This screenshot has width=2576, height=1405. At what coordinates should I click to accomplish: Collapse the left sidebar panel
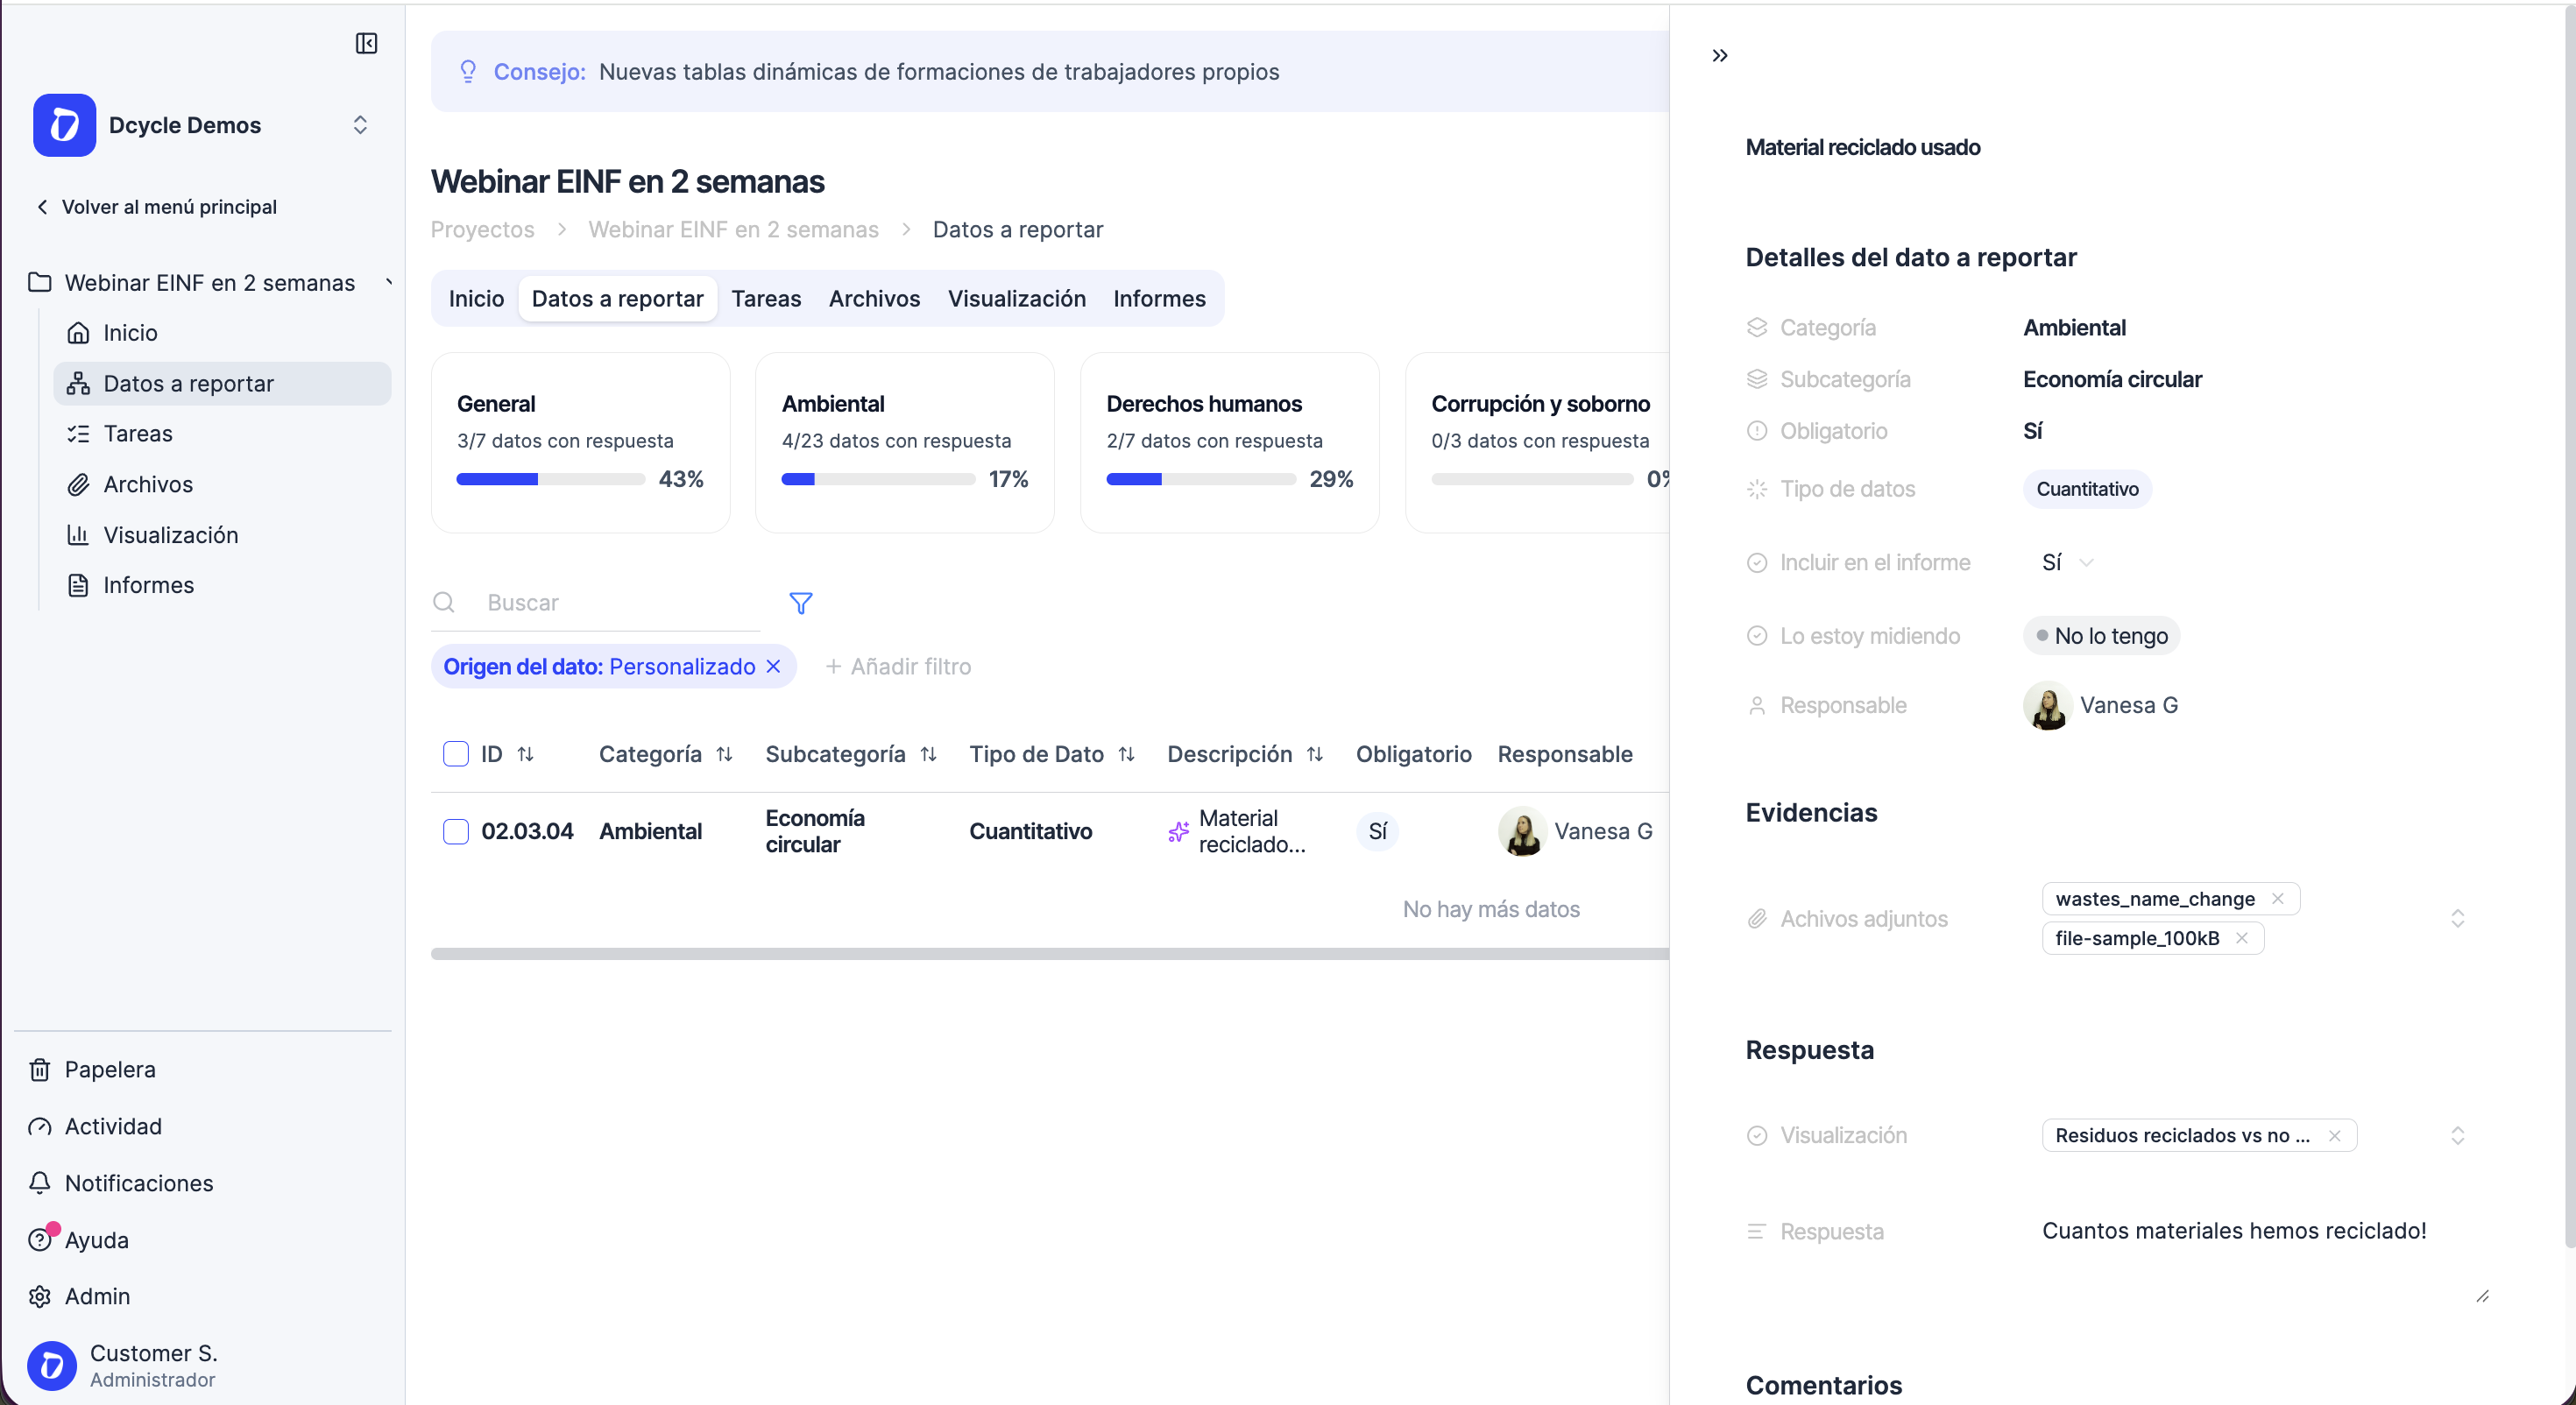point(366,44)
